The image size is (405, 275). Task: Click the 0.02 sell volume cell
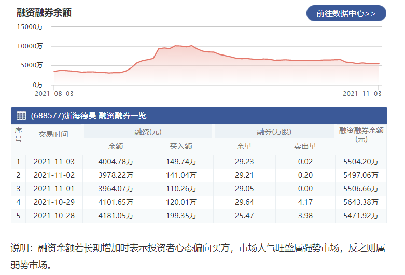click(305, 162)
